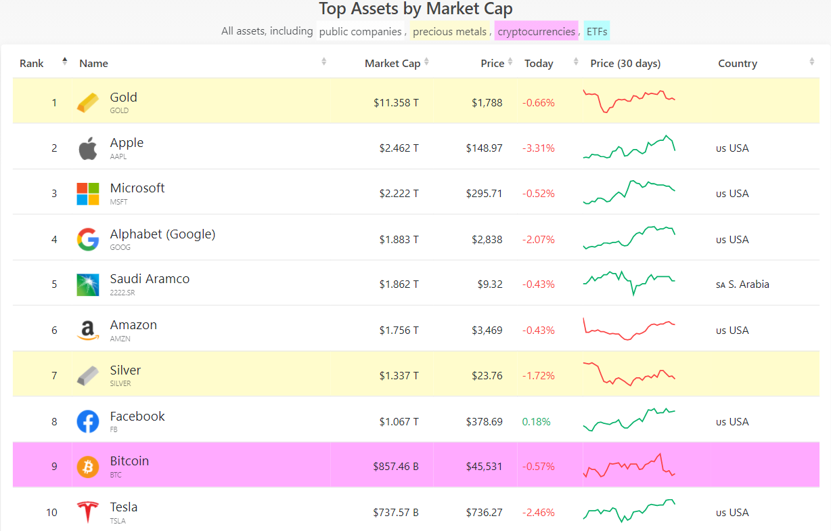Click AAPL ticker symbol
Image resolution: width=831 pixels, height=531 pixels.
point(118,156)
